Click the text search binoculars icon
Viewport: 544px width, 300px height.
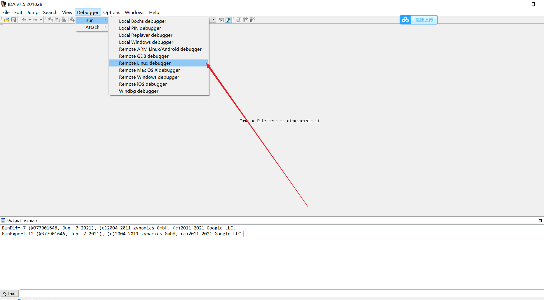tap(57, 20)
